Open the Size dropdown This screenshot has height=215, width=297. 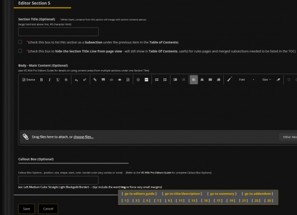point(266,80)
